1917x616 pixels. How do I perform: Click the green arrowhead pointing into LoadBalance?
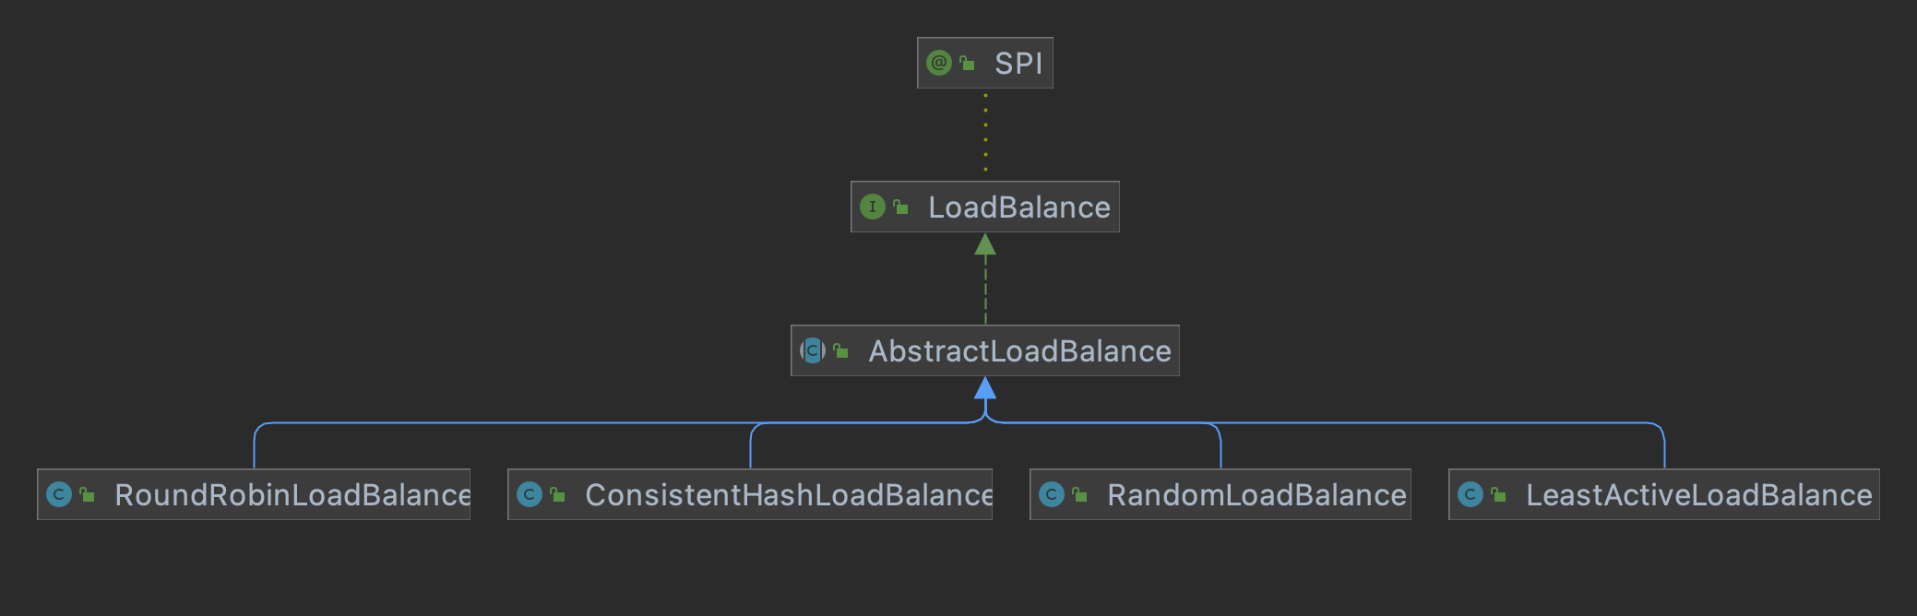point(985,244)
